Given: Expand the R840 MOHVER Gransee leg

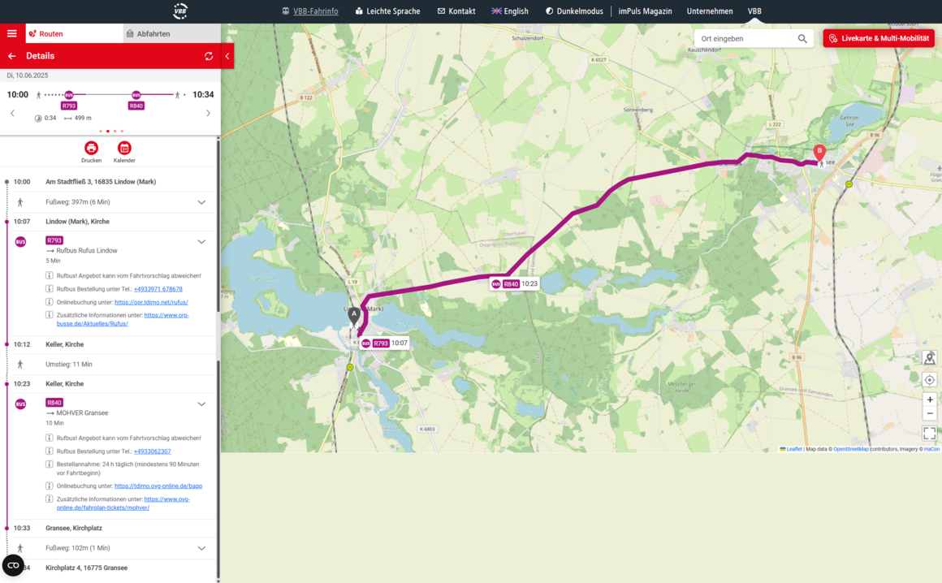Looking at the screenshot, I should pos(201,404).
